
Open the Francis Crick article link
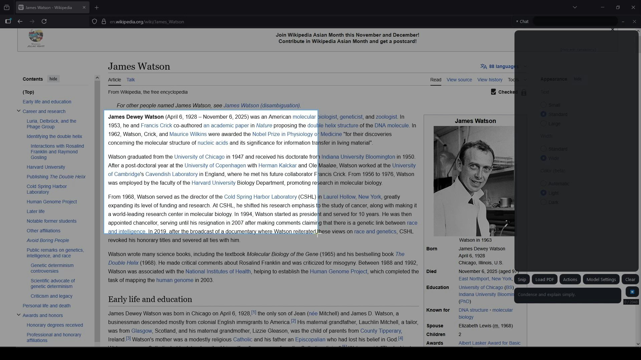tap(156, 126)
